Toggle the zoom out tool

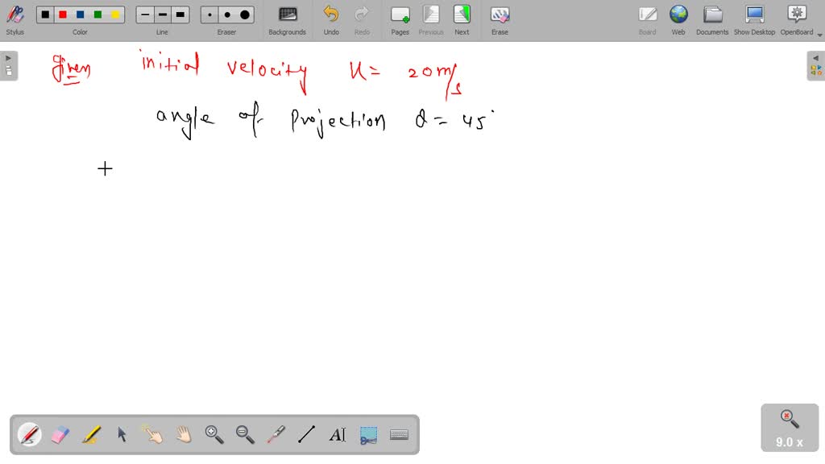244,434
